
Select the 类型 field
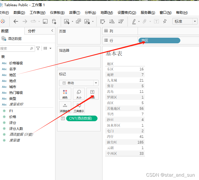pos(13,99)
